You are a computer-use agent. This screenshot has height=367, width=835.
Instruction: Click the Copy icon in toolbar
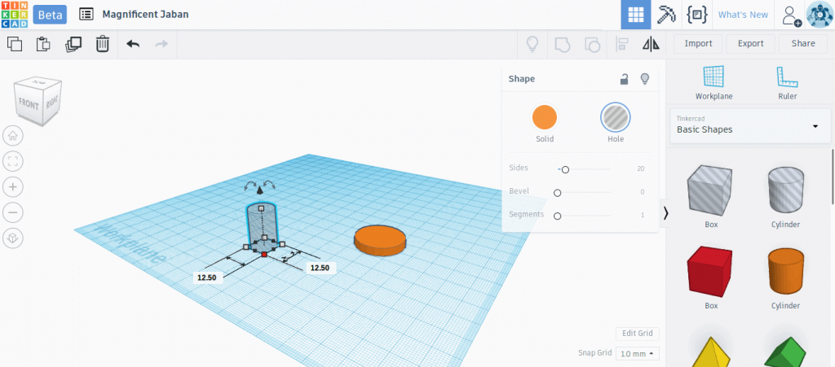(15, 44)
